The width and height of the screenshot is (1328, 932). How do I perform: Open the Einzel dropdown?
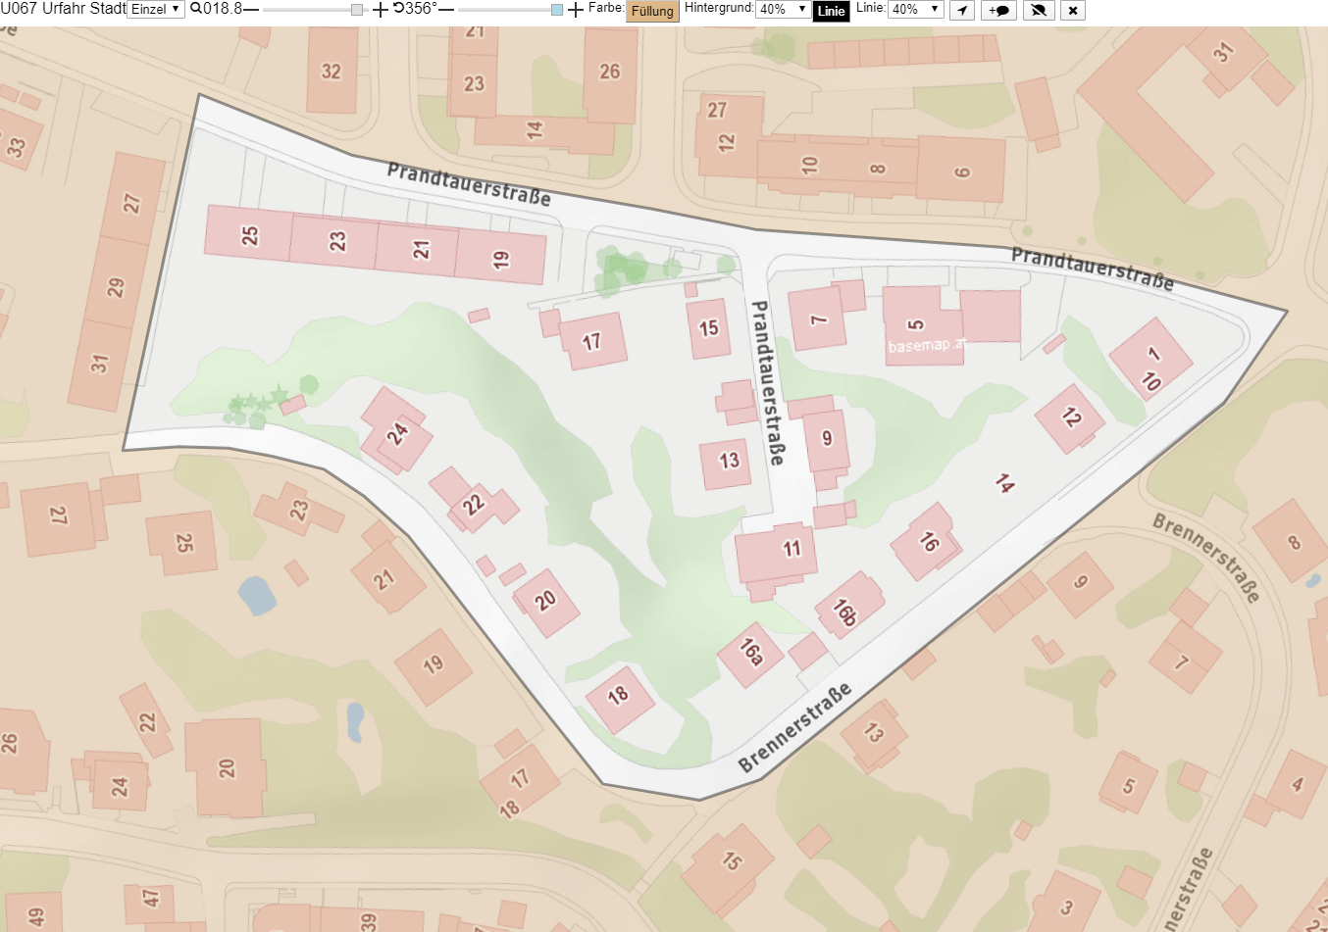point(156,9)
